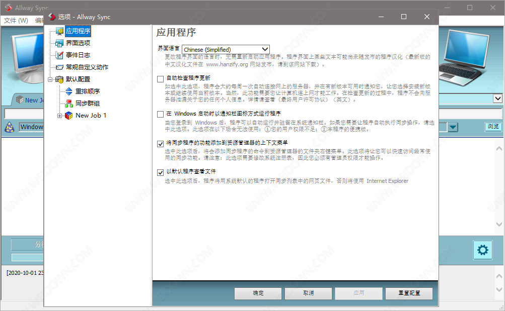The height and width of the screenshot is (311, 505).
Task: Click the 确定 button
Action: tap(258, 293)
